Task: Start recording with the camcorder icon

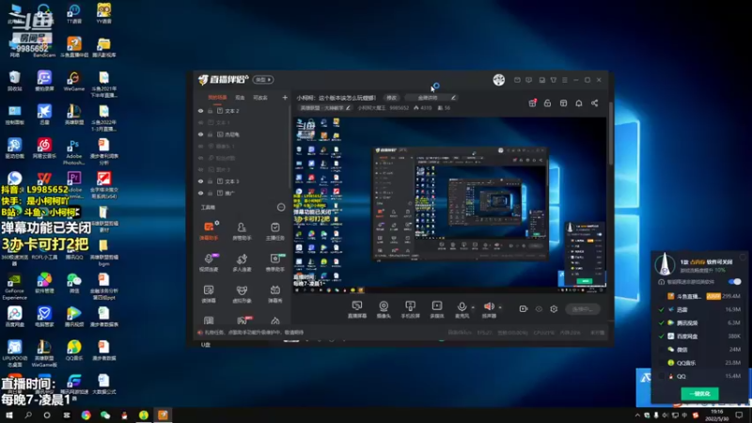Action: coord(524,309)
